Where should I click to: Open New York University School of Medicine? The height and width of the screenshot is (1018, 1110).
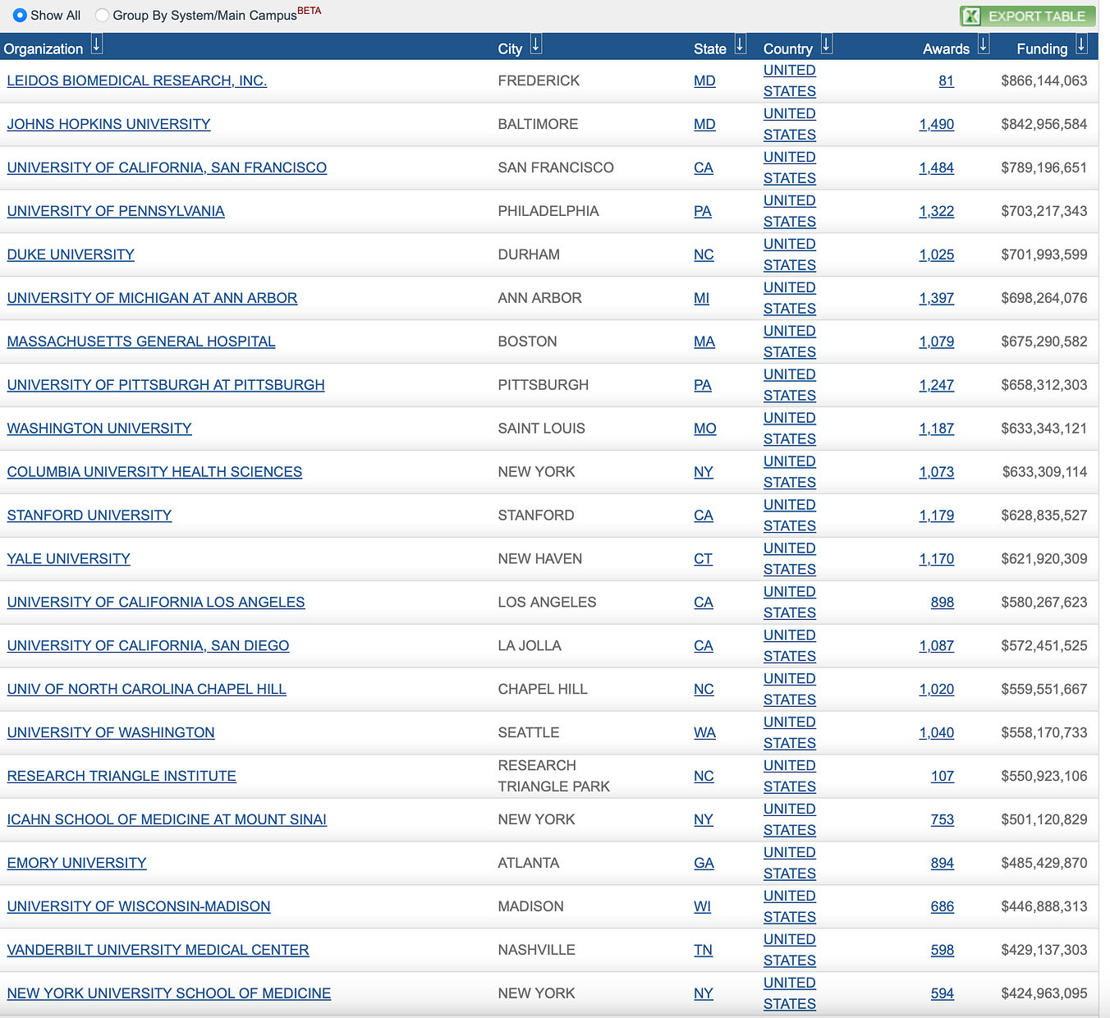tap(169, 994)
